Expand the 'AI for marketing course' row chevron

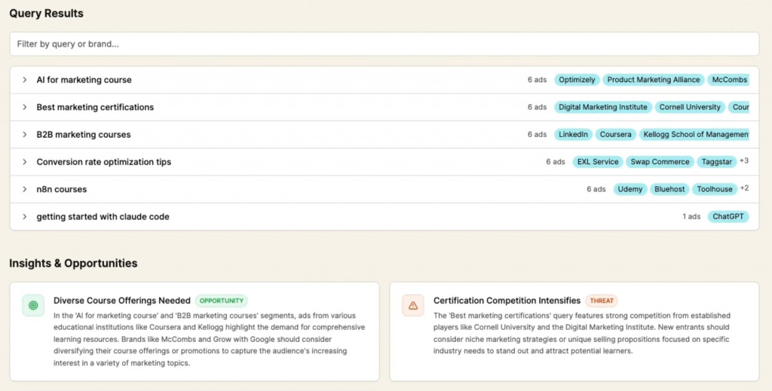25,80
